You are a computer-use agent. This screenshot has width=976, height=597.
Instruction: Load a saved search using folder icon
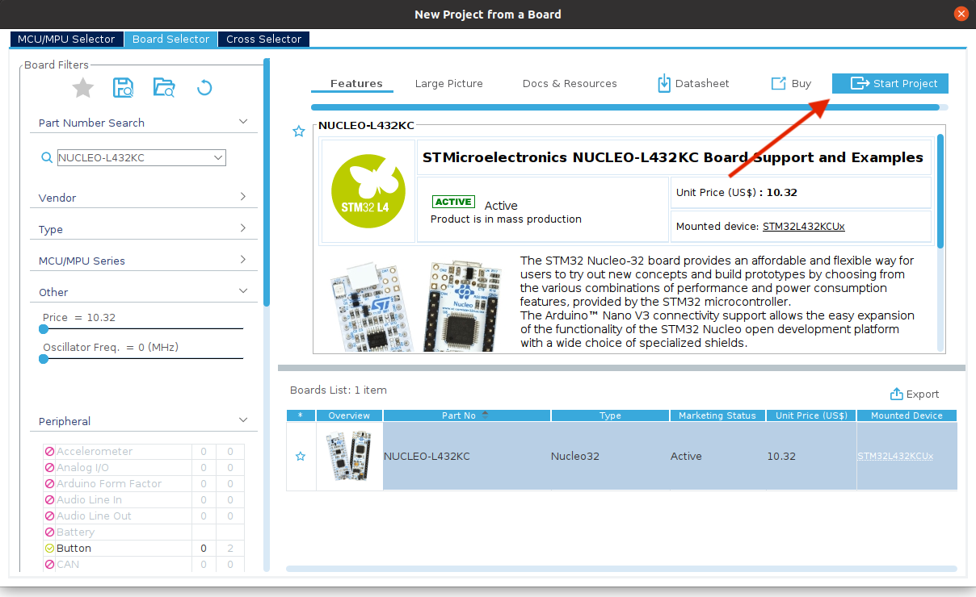tap(164, 87)
